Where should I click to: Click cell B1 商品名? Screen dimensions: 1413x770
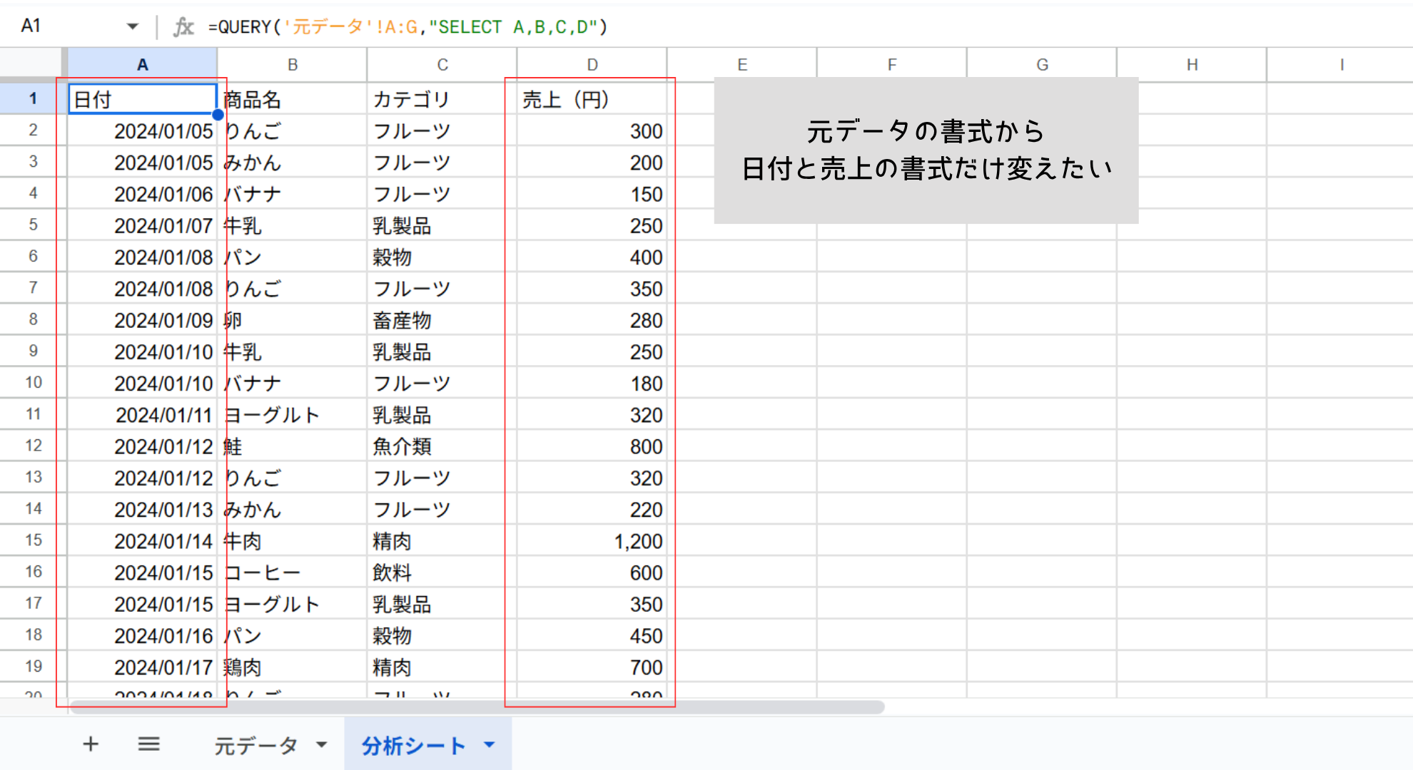pyautogui.click(x=293, y=99)
